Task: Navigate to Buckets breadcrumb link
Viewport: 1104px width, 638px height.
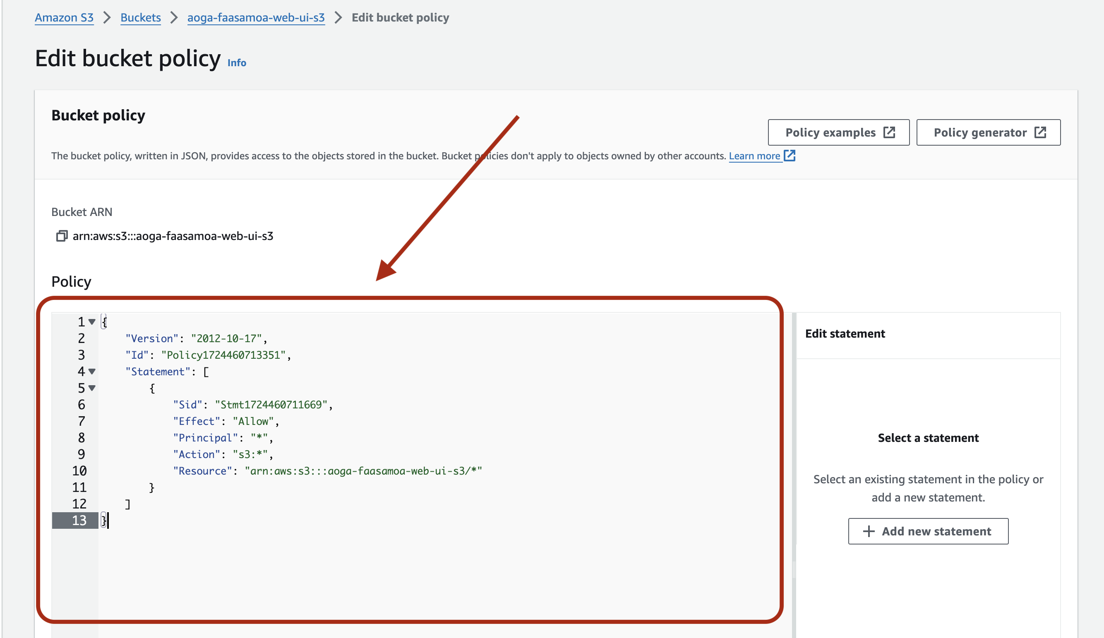Action: (x=141, y=17)
